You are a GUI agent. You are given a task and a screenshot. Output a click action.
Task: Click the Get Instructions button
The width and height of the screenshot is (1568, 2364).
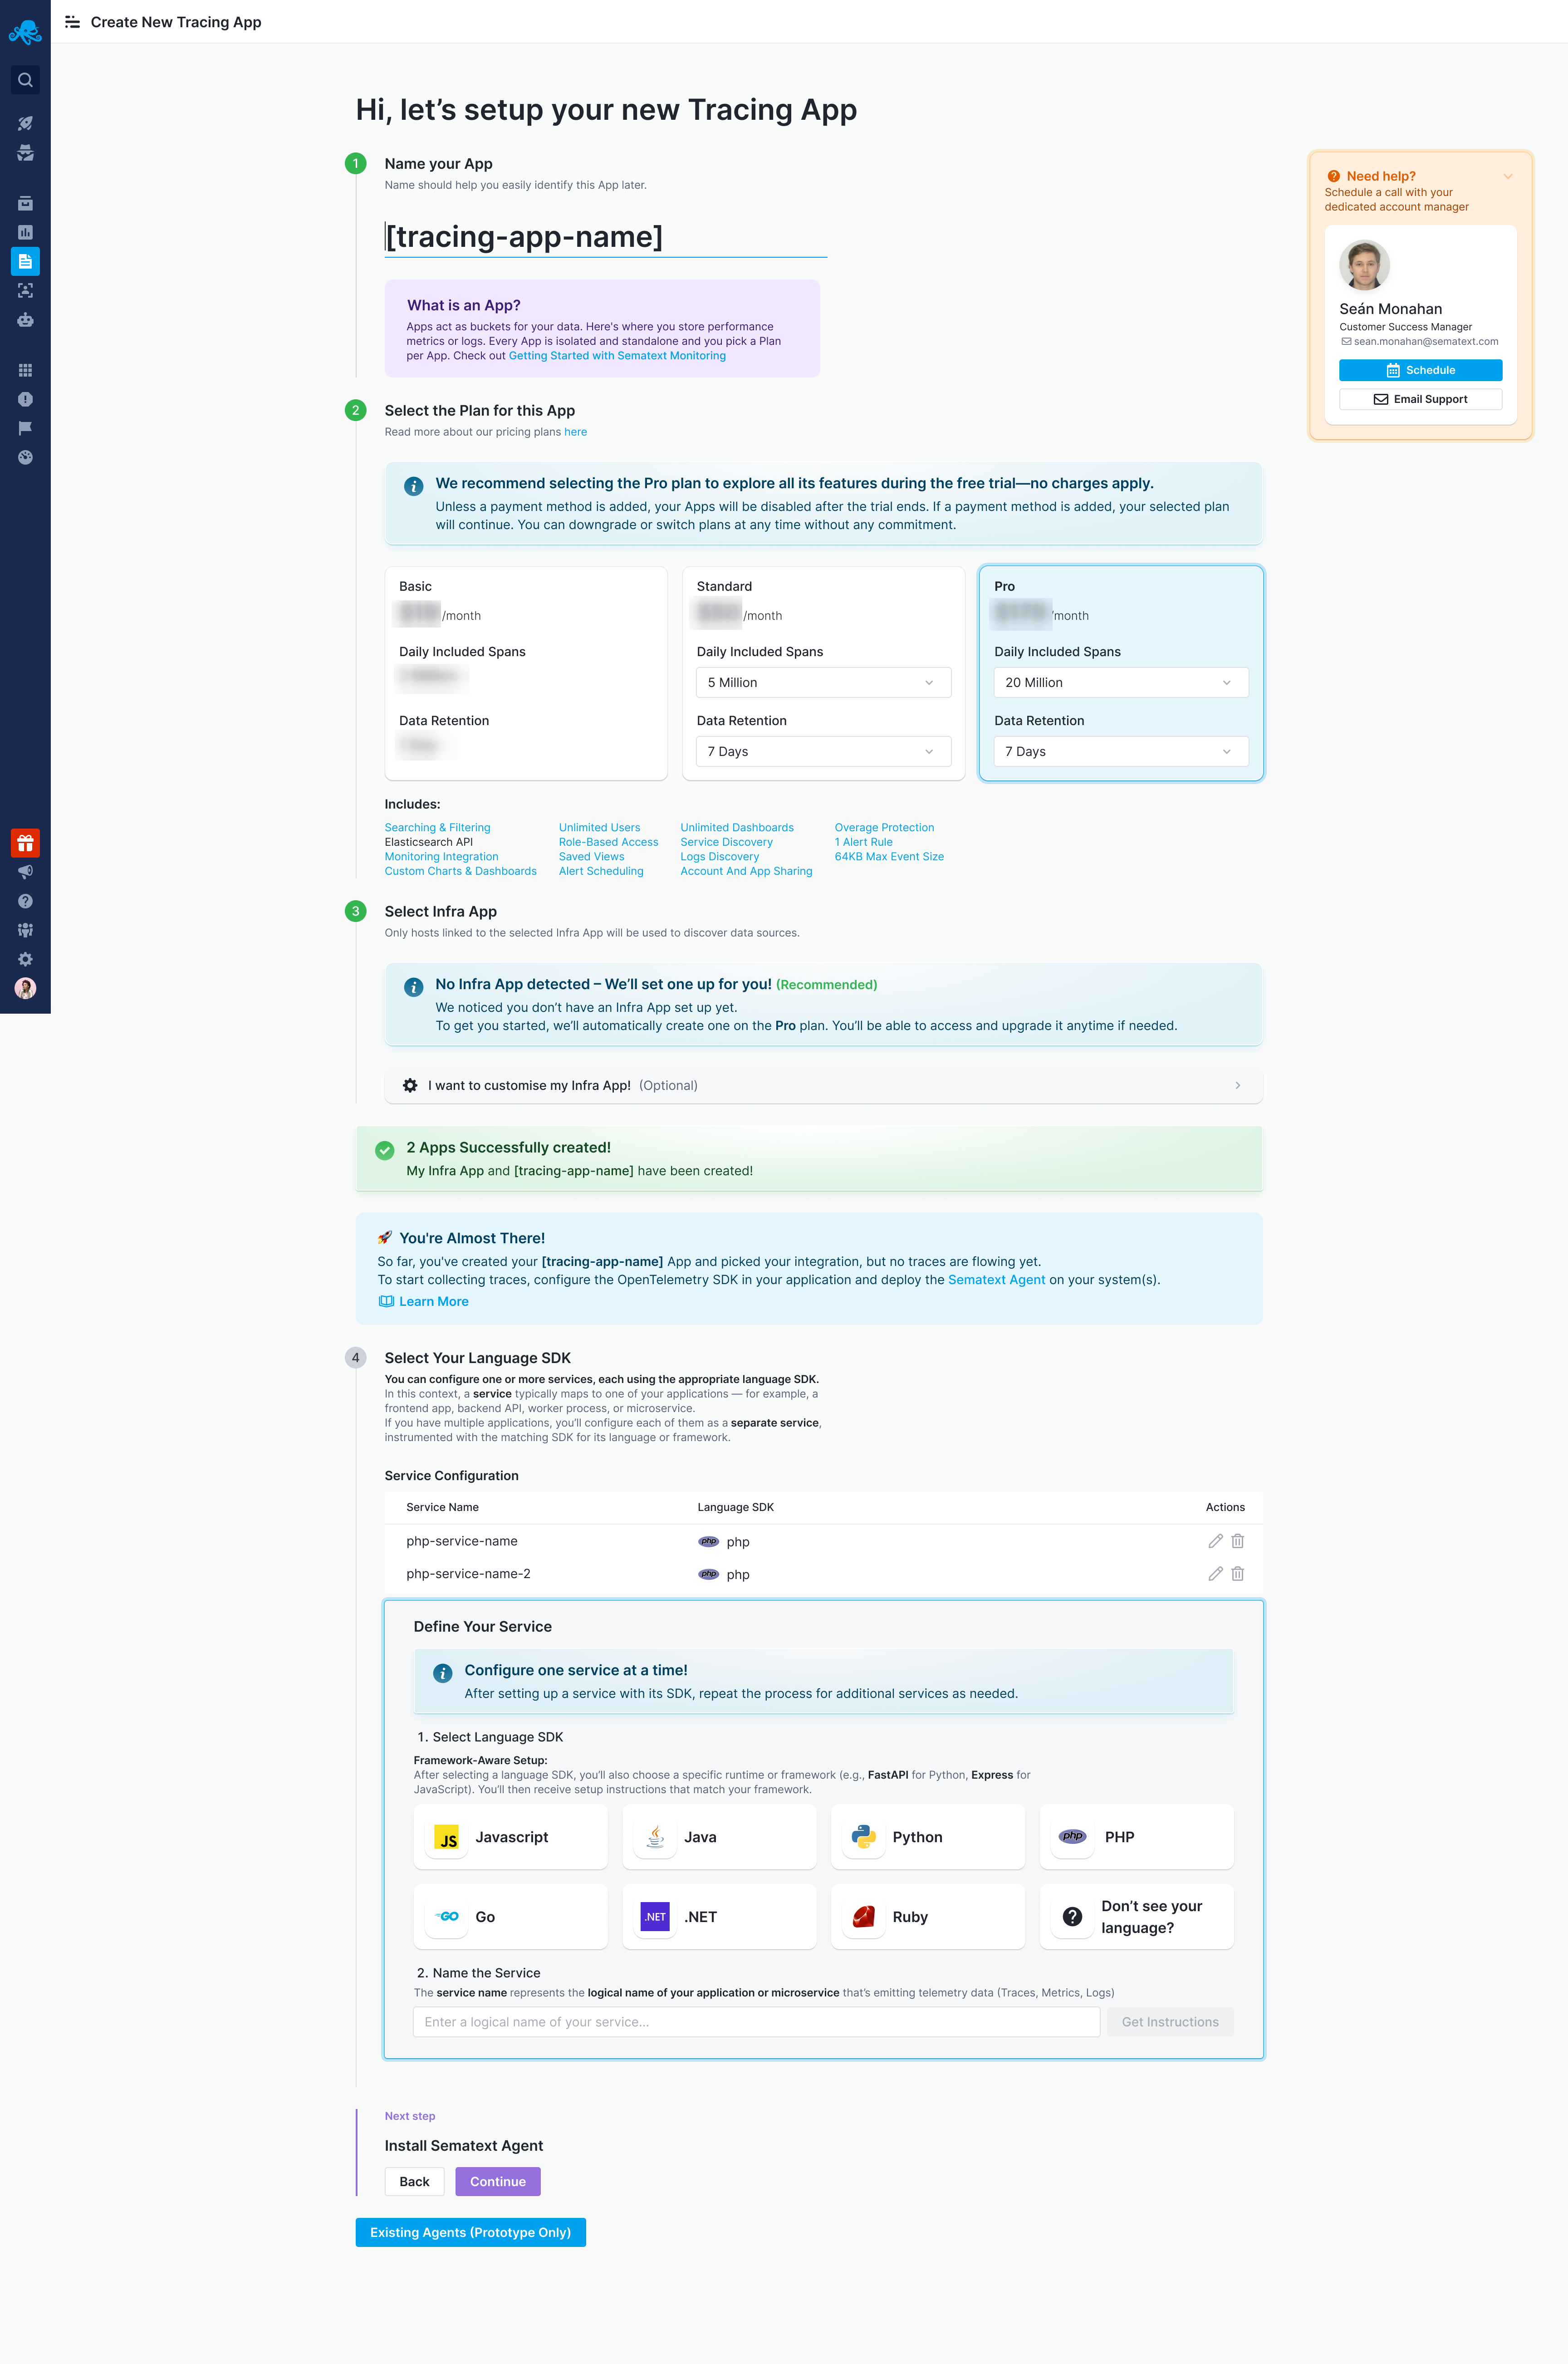(1170, 2022)
